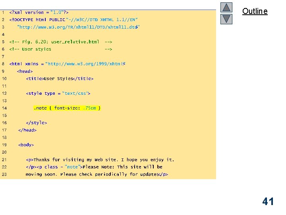Select the class = "note" paragraph line

pyautogui.click(x=94, y=167)
